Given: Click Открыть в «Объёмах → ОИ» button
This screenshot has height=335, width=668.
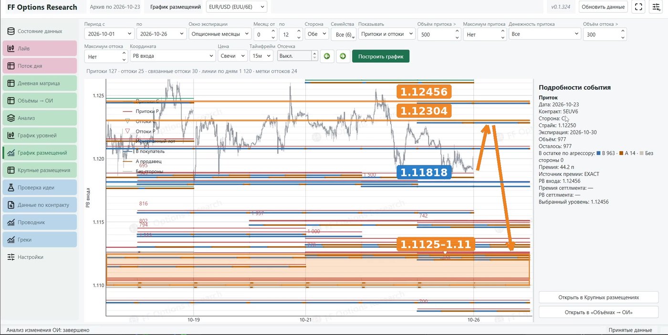Looking at the screenshot, I should point(598,312).
